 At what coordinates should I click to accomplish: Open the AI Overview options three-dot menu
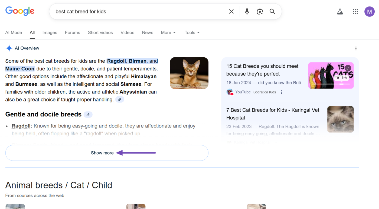point(356,48)
